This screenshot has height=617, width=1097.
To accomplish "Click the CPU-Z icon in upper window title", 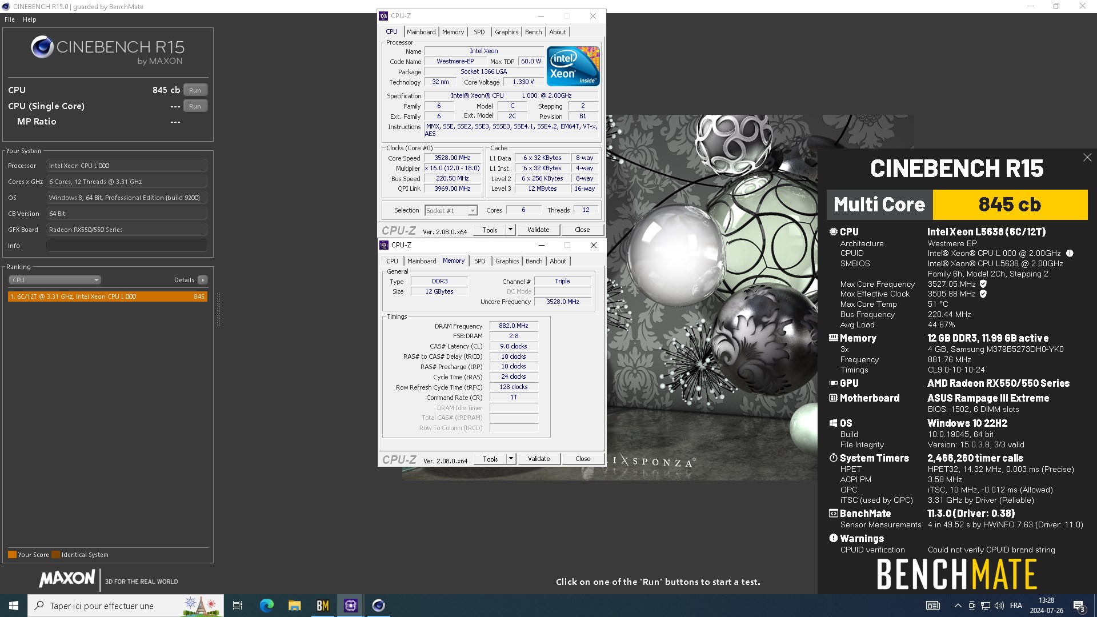I will (x=384, y=16).
